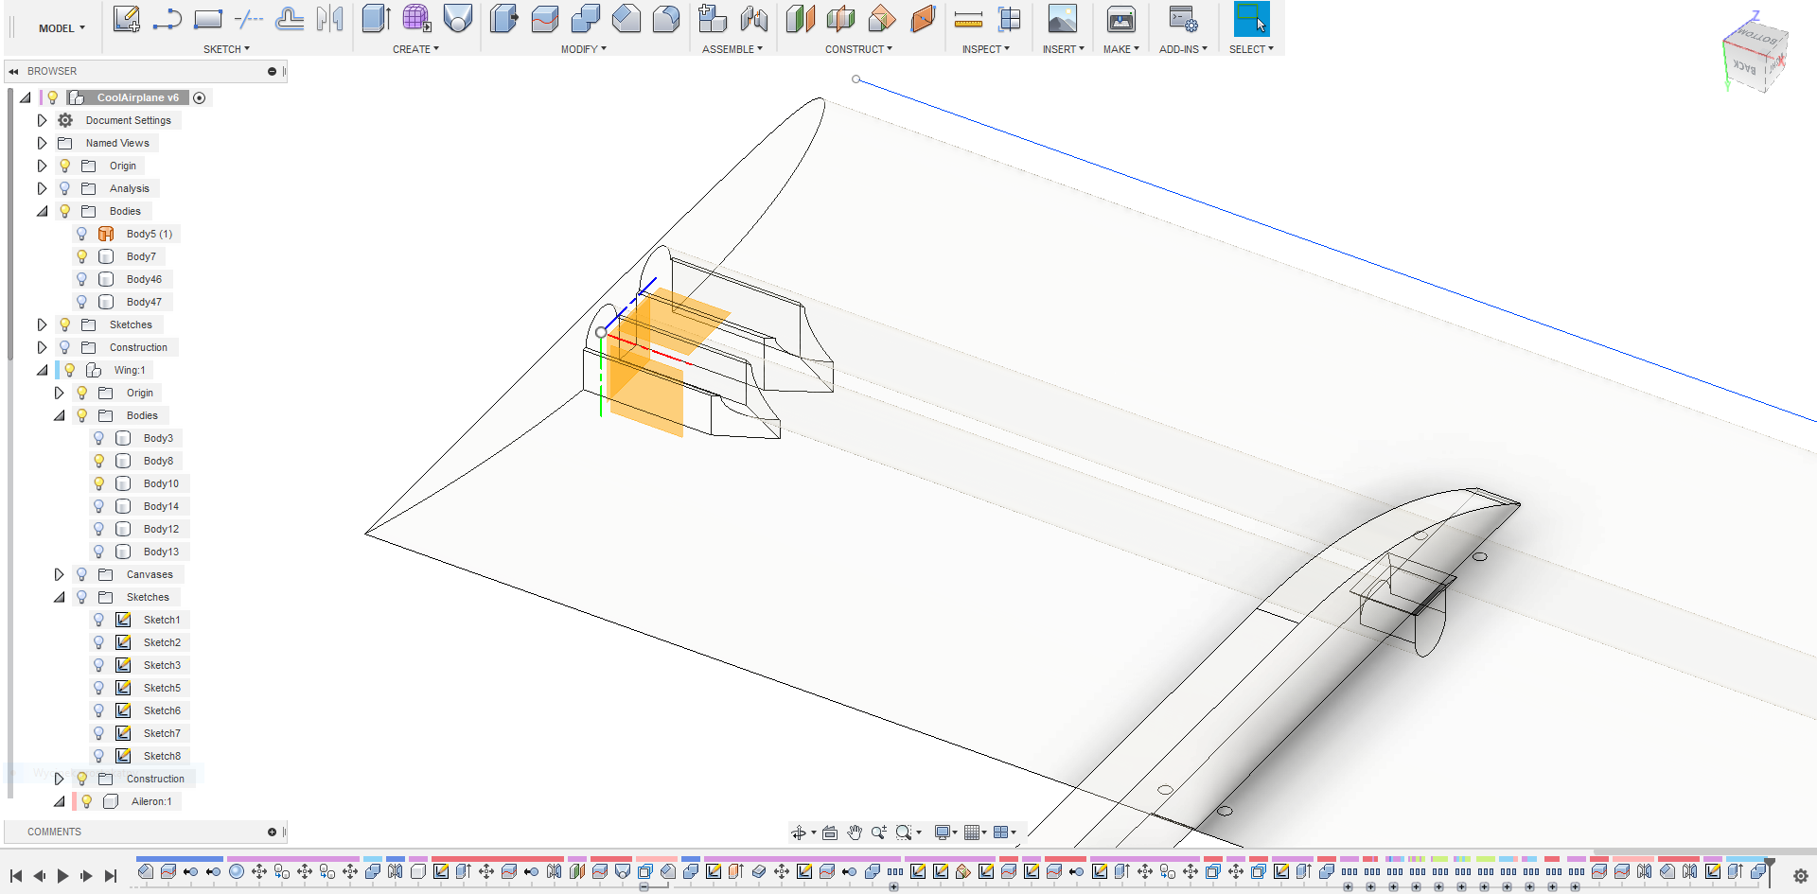1817x894 pixels.
Task: Collapse the Aileron:1 component
Action: [x=59, y=801]
